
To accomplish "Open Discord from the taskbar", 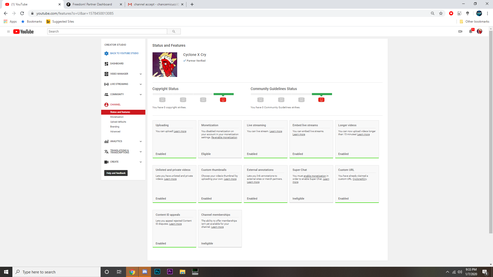I will coord(145,272).
